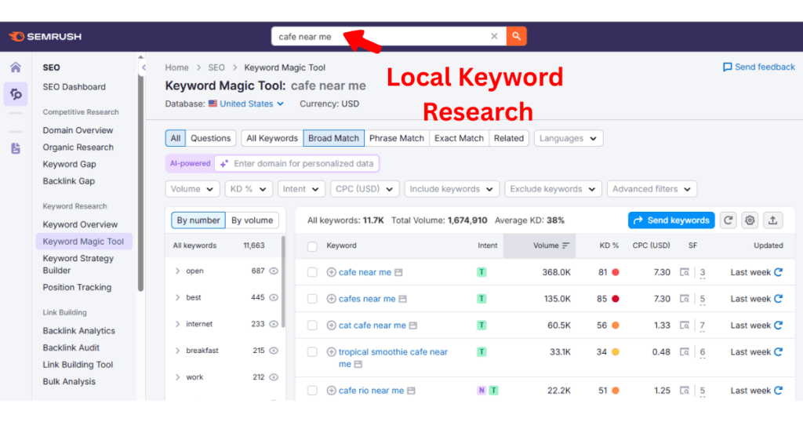Open table settings gear icon
The width and height of the screenshot is (803, 422).
pyautogui.click(x=750, y=220)
